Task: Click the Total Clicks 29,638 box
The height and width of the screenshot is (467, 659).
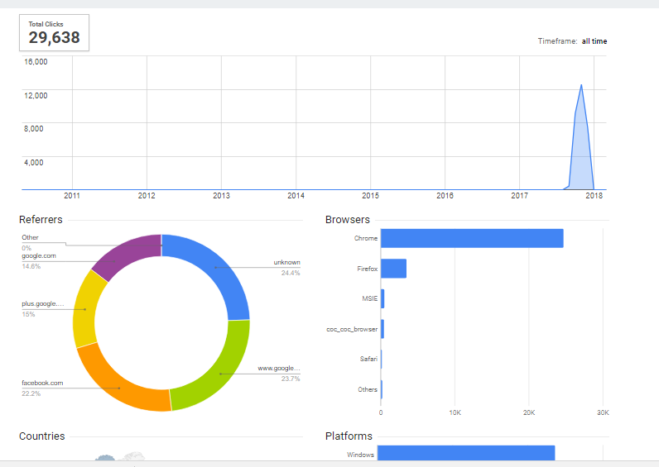Action: click(x=54, y=32)
